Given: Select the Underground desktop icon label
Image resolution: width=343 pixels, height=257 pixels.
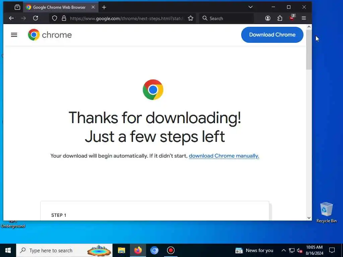Looking at the screenshot, I should (x=13, y=226).
